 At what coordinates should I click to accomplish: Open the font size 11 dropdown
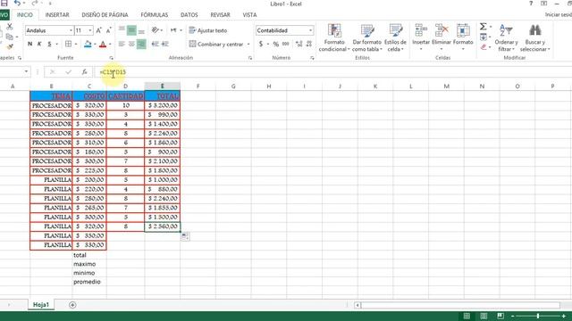[90, 30]
